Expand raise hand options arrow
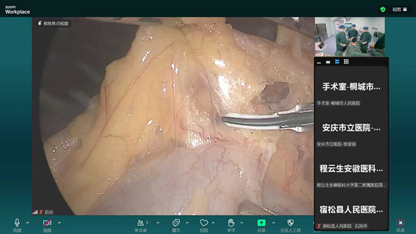Screen dimensions: 416x234 [242, 223]
